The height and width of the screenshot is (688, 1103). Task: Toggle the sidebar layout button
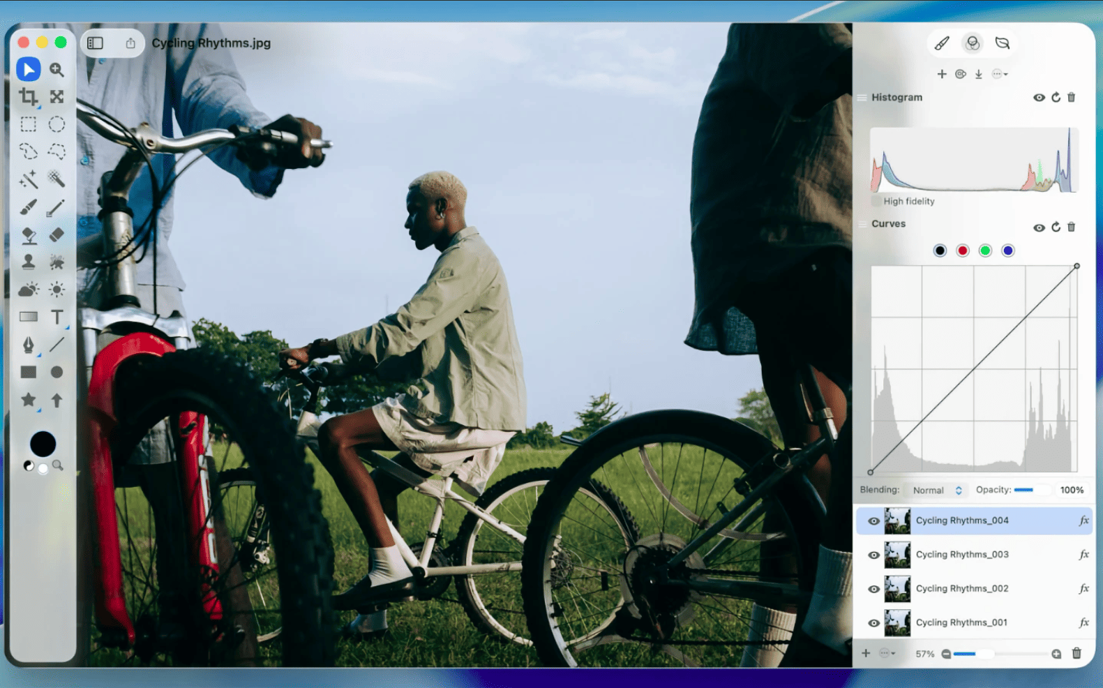96,43
